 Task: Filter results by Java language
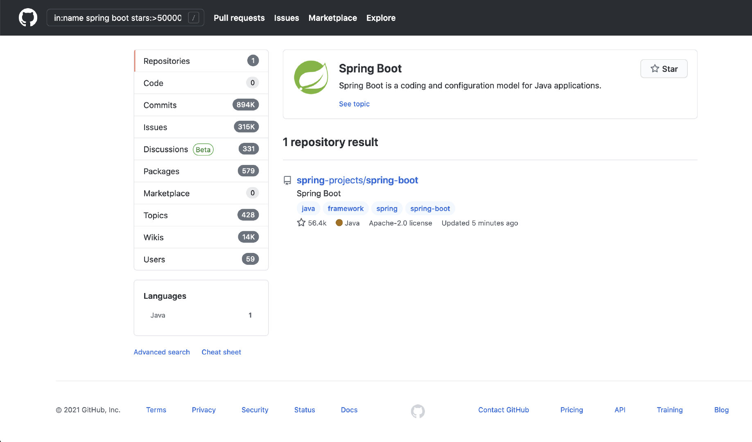(201, 315)
